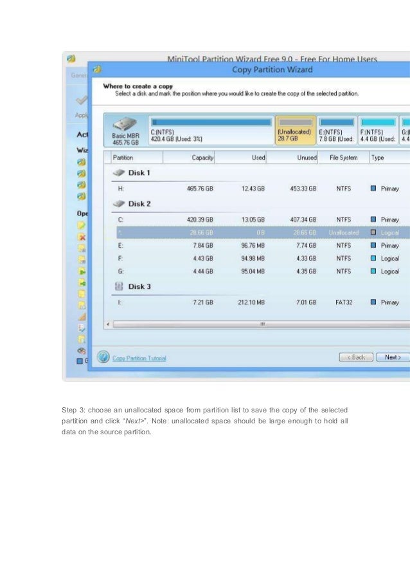Viewport: 410px width, 581px height.
Task: Select the E:(NTFS) 7.8 GB block in disk map
Action: 337,131
